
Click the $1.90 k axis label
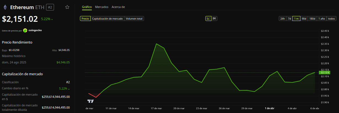tap(325, 102)
